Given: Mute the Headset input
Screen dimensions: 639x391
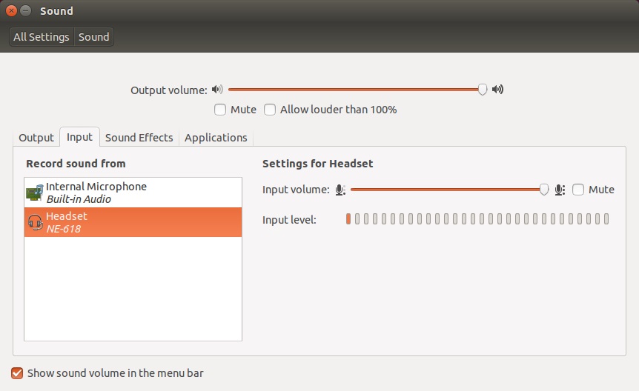Looking at the screenshot, I should [578, 190].
